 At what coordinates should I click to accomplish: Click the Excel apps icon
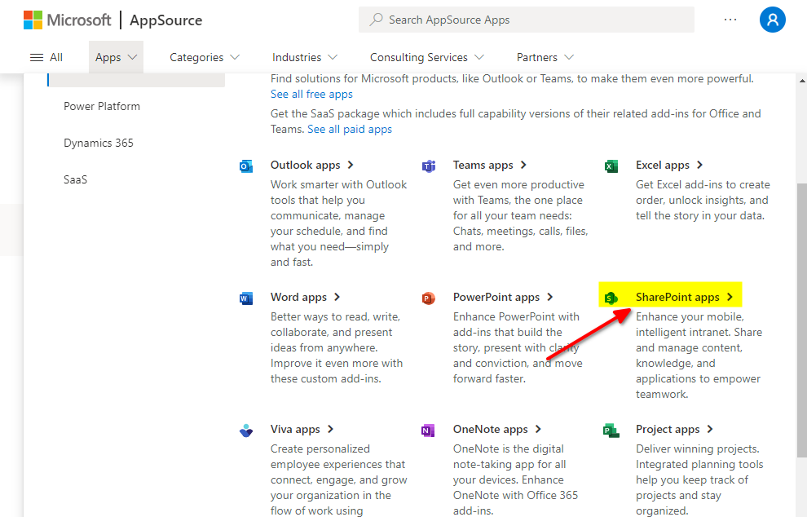611,166
